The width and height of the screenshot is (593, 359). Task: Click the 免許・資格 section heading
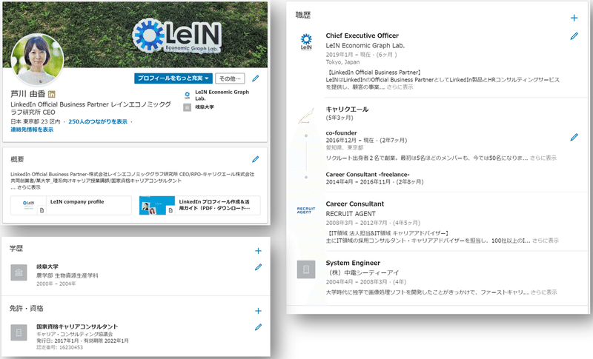tap(27, 309)
